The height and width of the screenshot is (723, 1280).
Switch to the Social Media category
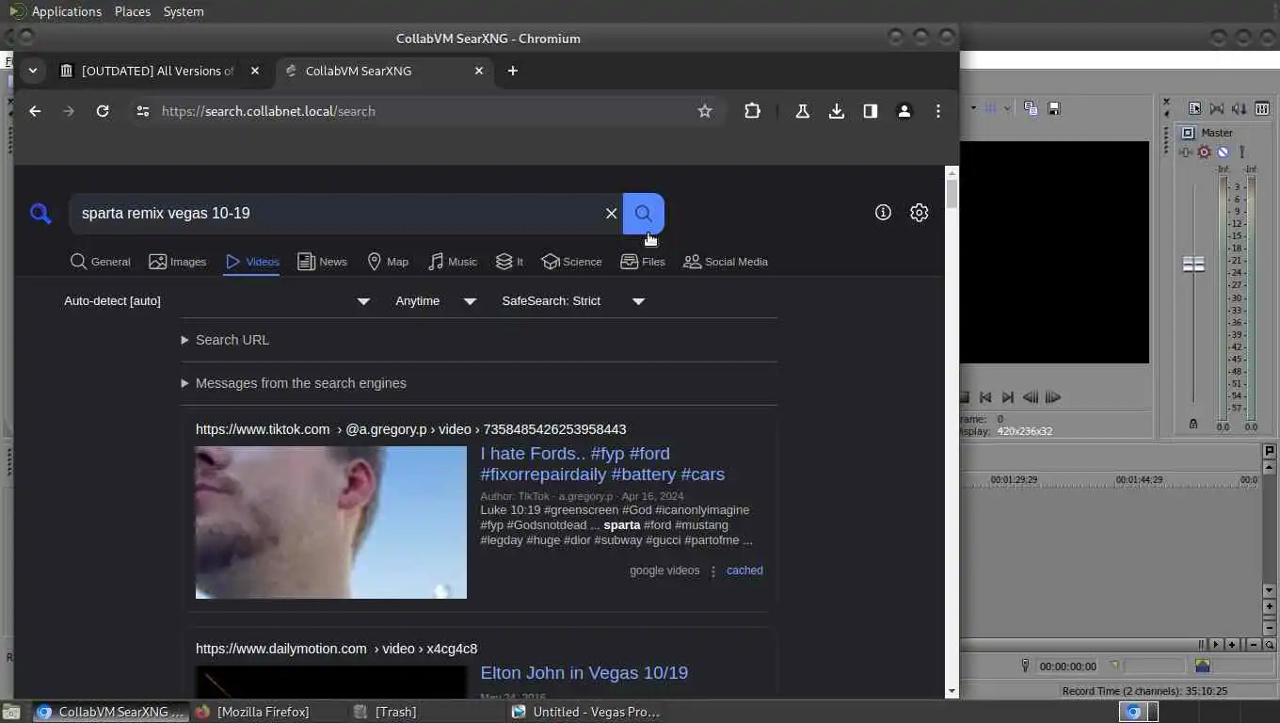click(725, 262)
